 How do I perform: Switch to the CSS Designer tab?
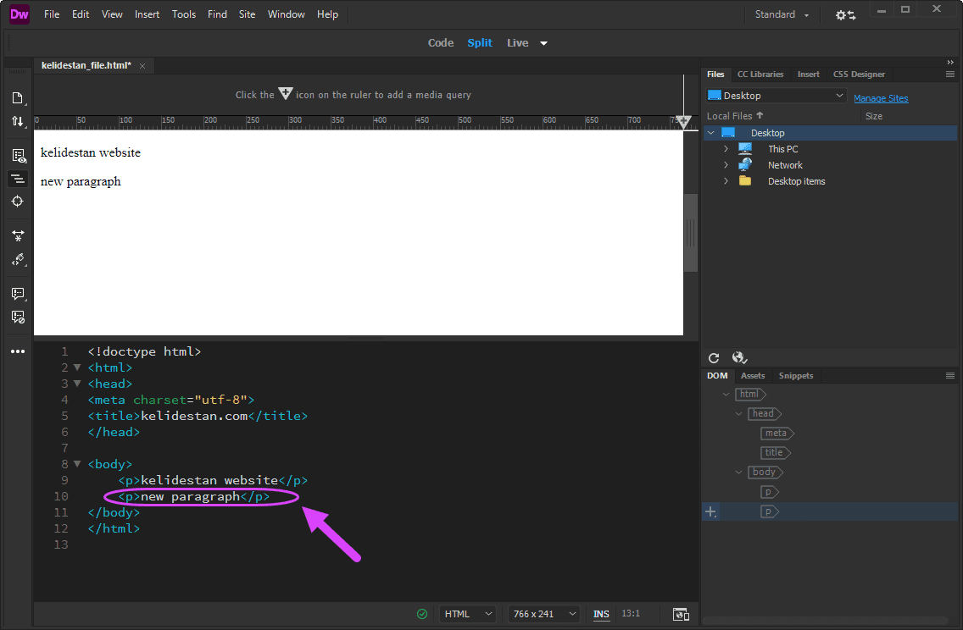(x=859, y=75)
